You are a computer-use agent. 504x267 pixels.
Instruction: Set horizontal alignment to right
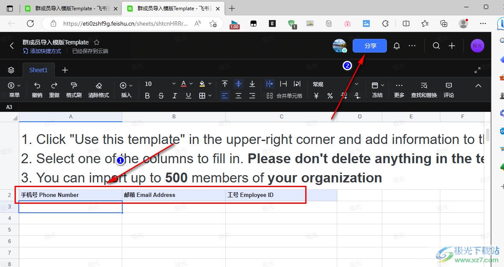point(252,95)
